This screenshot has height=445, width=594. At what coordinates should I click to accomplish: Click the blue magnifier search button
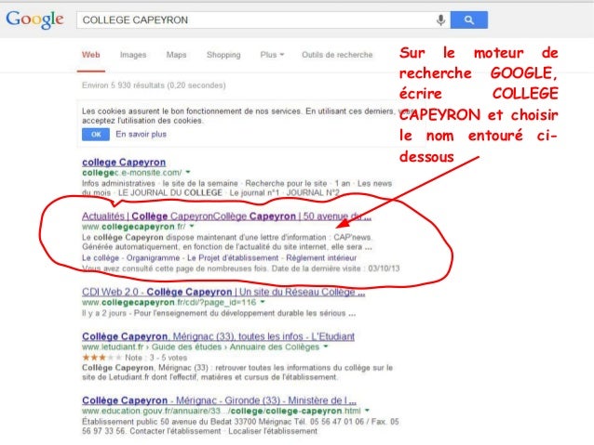tap(469, 20)
